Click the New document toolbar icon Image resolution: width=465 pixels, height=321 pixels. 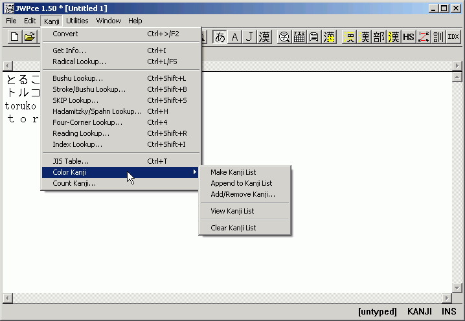(x=14, y=37)
